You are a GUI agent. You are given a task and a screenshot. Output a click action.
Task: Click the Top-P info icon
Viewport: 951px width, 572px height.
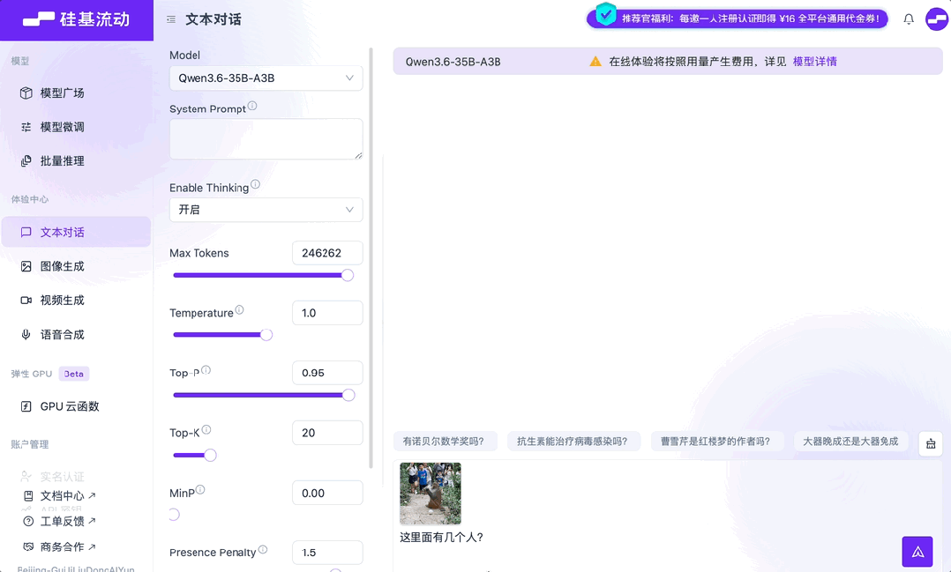click(x=206, y=369)
